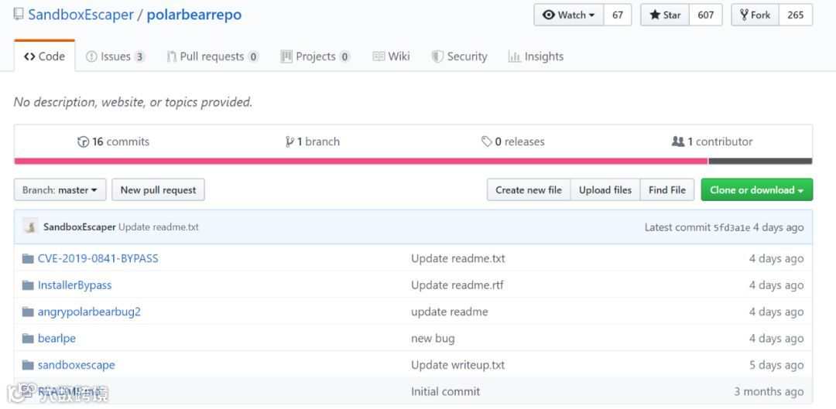Click the bearlpe folder icon

(28, 339)
